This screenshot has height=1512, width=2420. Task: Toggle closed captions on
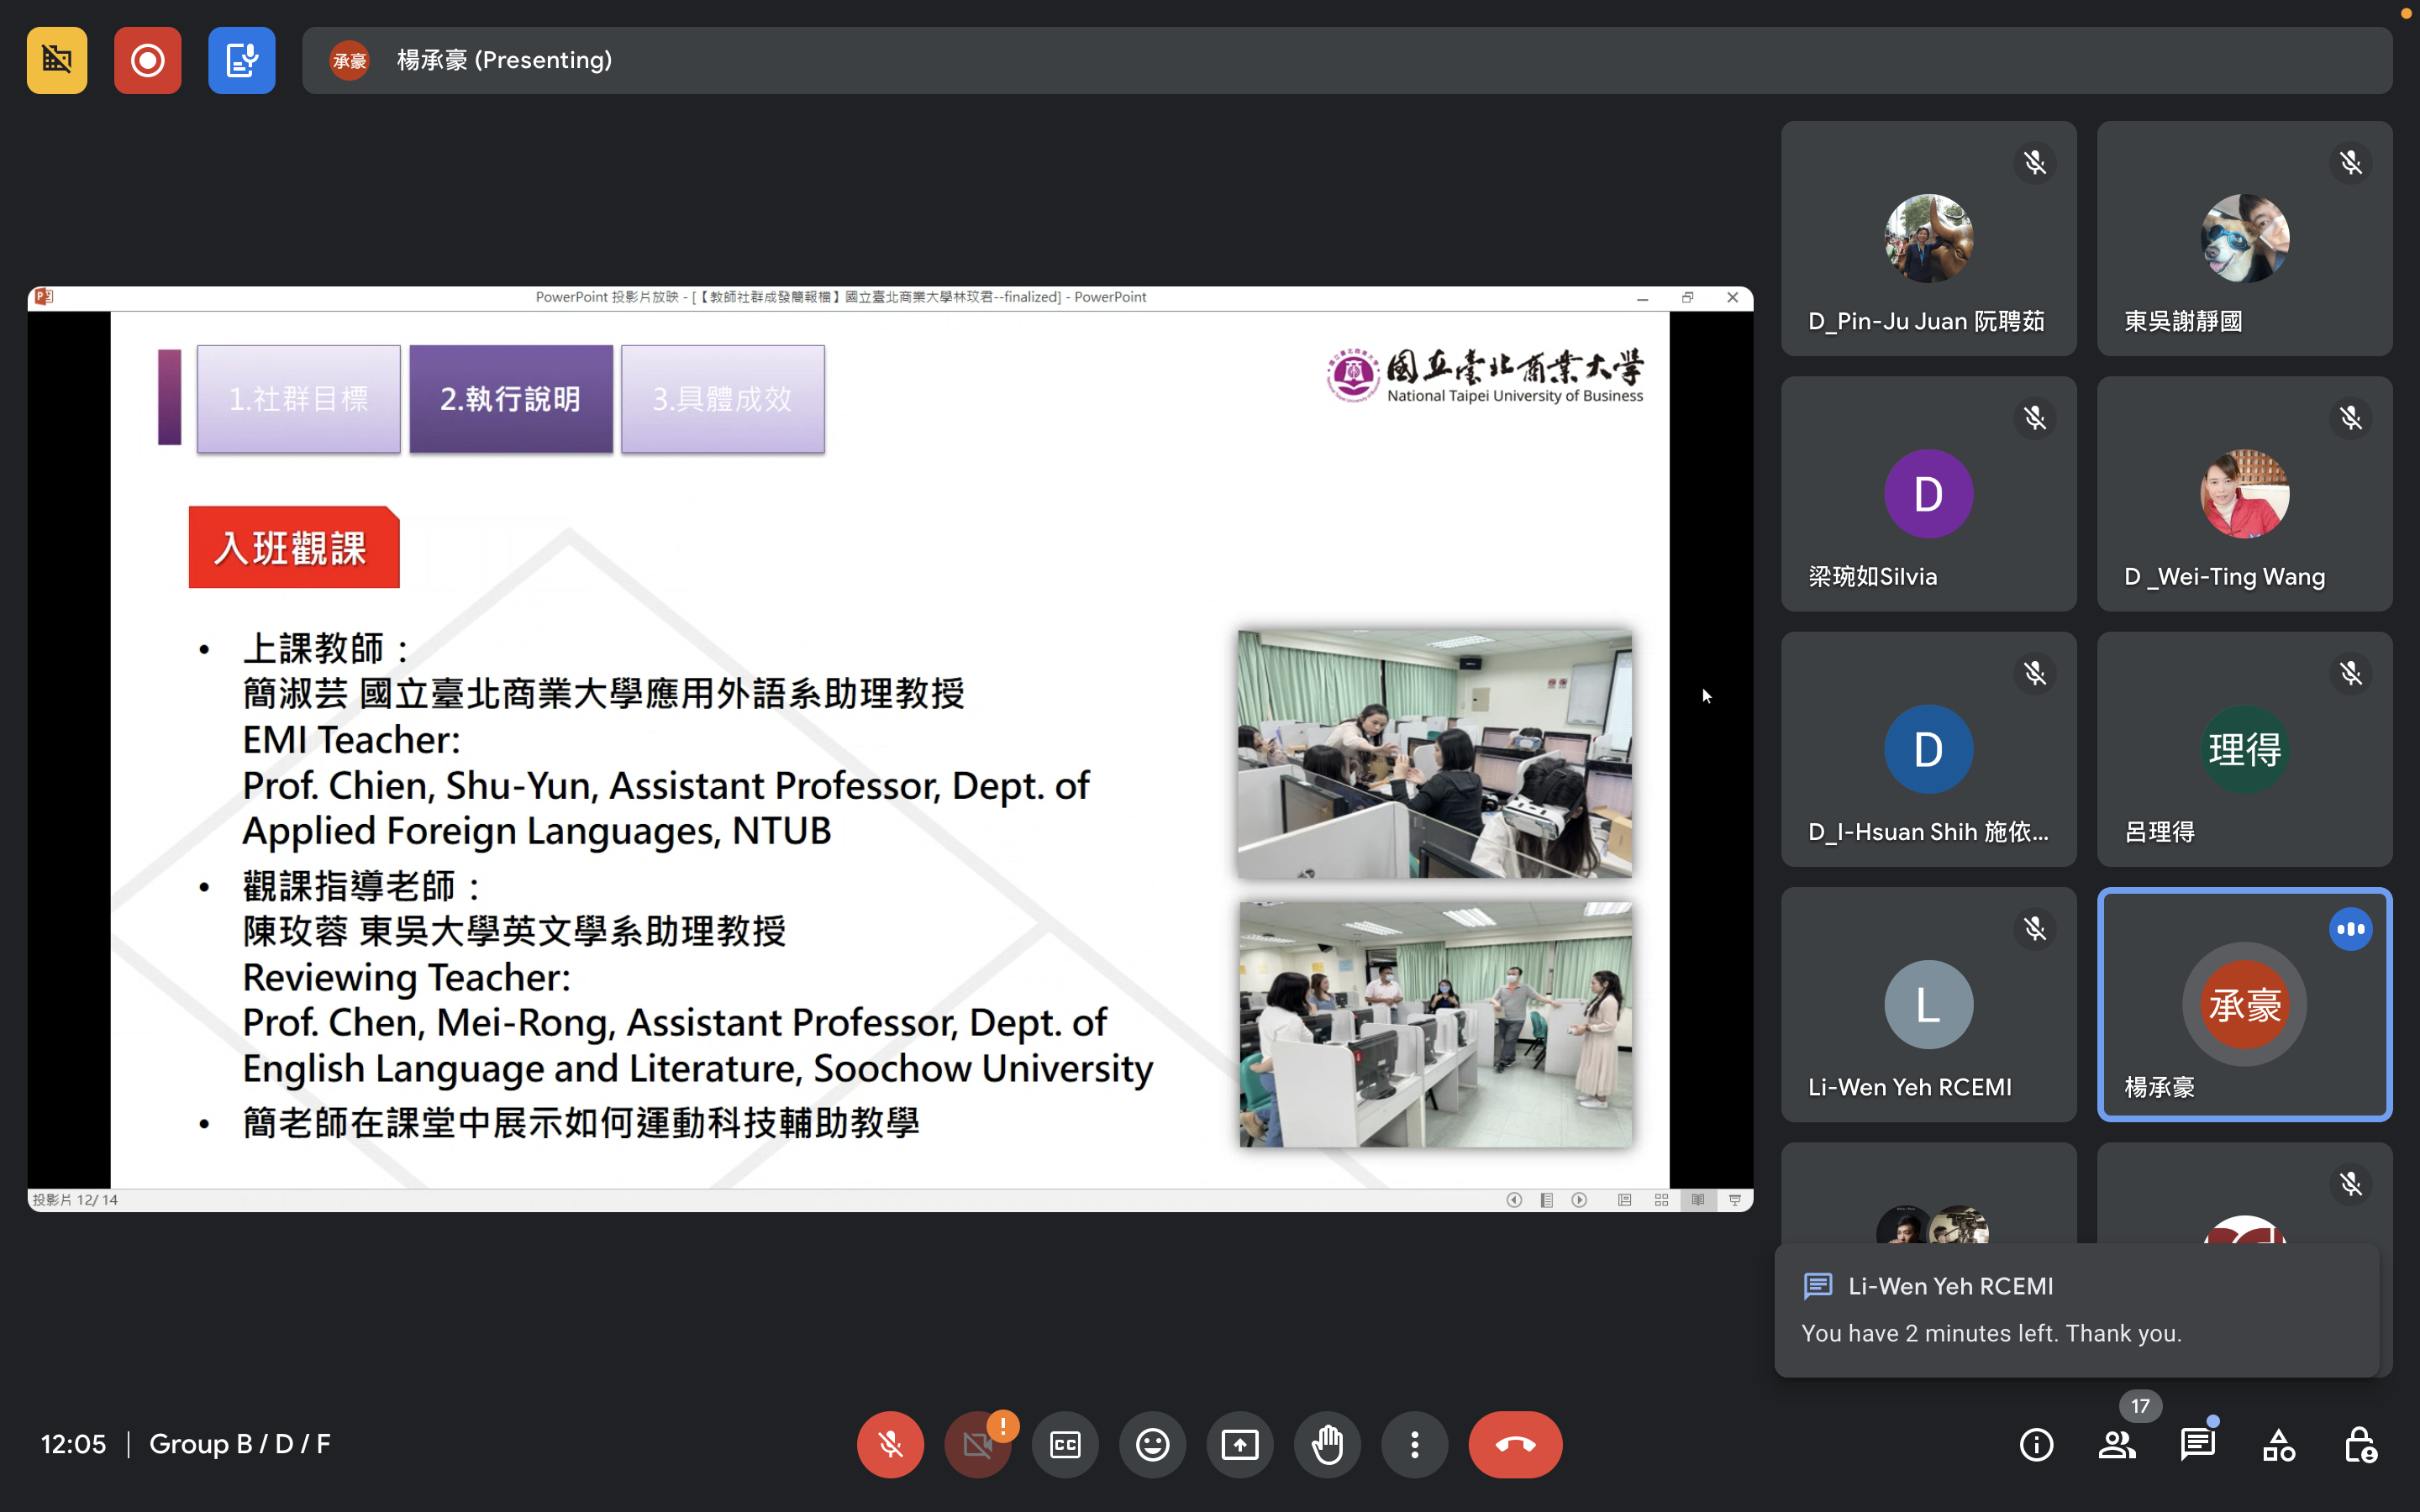[x=1065, y=1444]
